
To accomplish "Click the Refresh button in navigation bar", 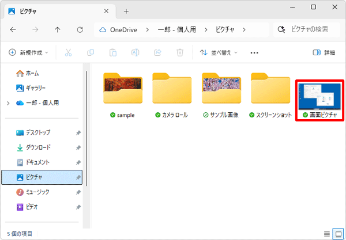I will 80,30.
